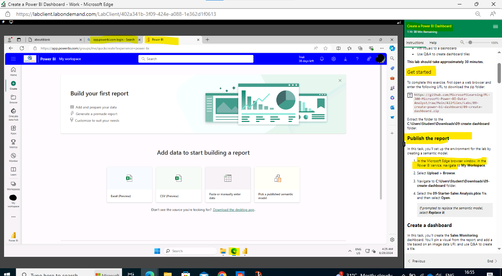
Task: Open Apps in Power BI sidebar
Action: 13,130
